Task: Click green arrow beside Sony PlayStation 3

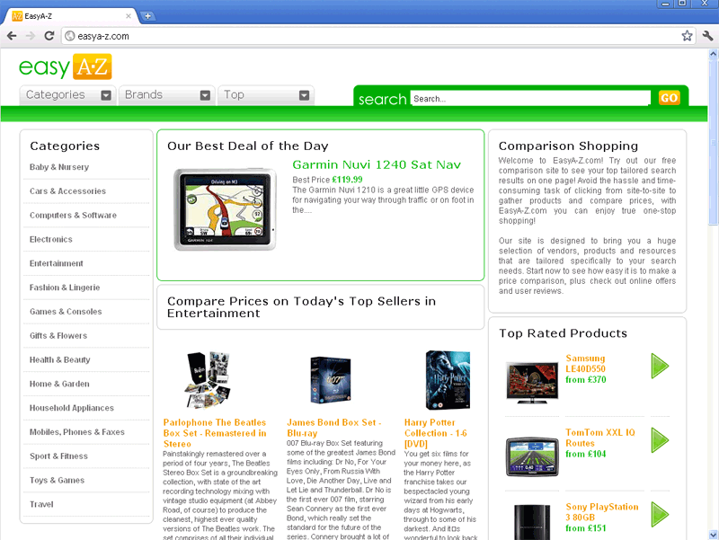Action: click(660, 513)
